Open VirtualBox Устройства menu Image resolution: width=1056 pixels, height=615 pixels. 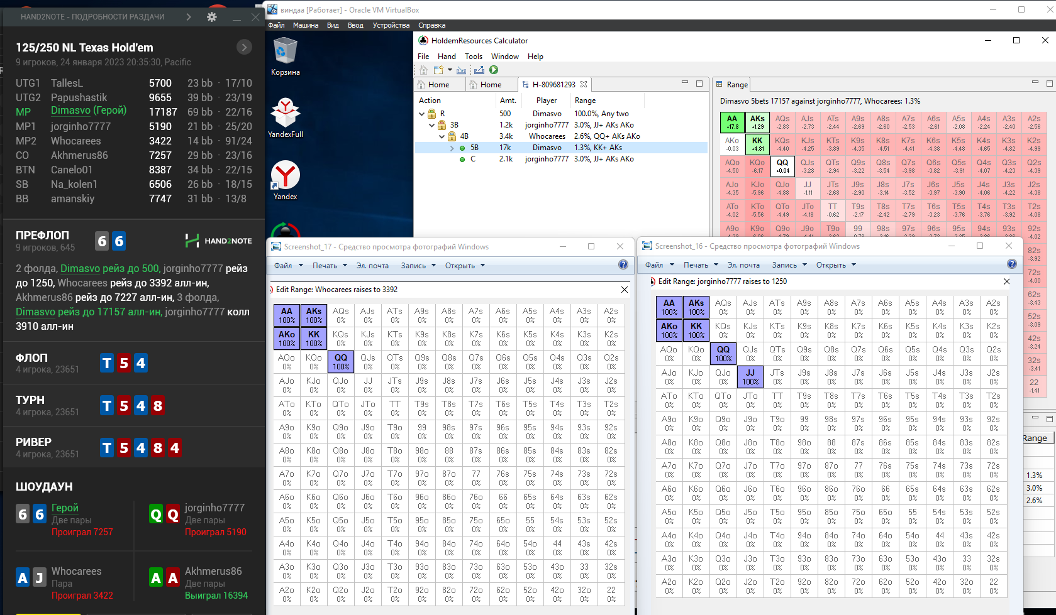[391, 25]
